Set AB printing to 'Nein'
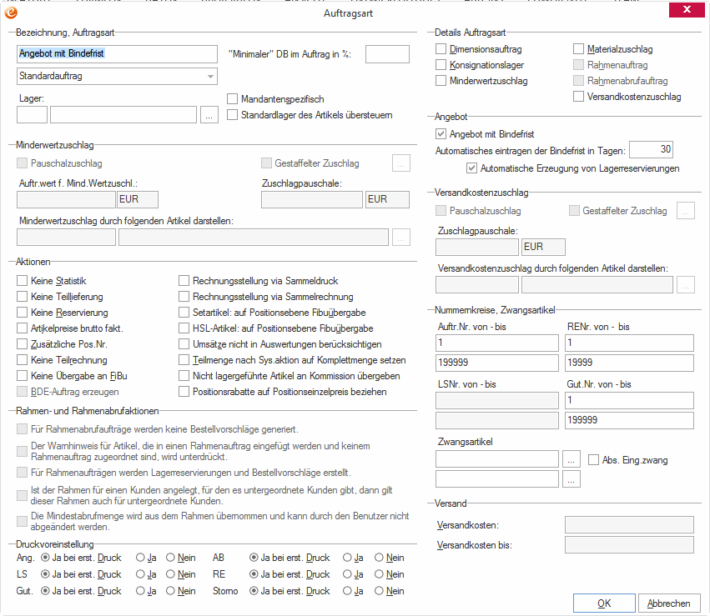The height and width of the screenshot is (616, 710). 379,558
